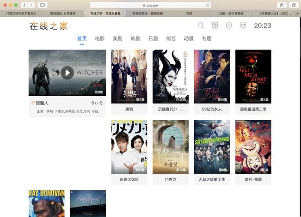Image resolution: width=301 pixels, height=217 pixels.
Task: Select the 在线之家 browser tab
Action: click(x=105, y=14)
